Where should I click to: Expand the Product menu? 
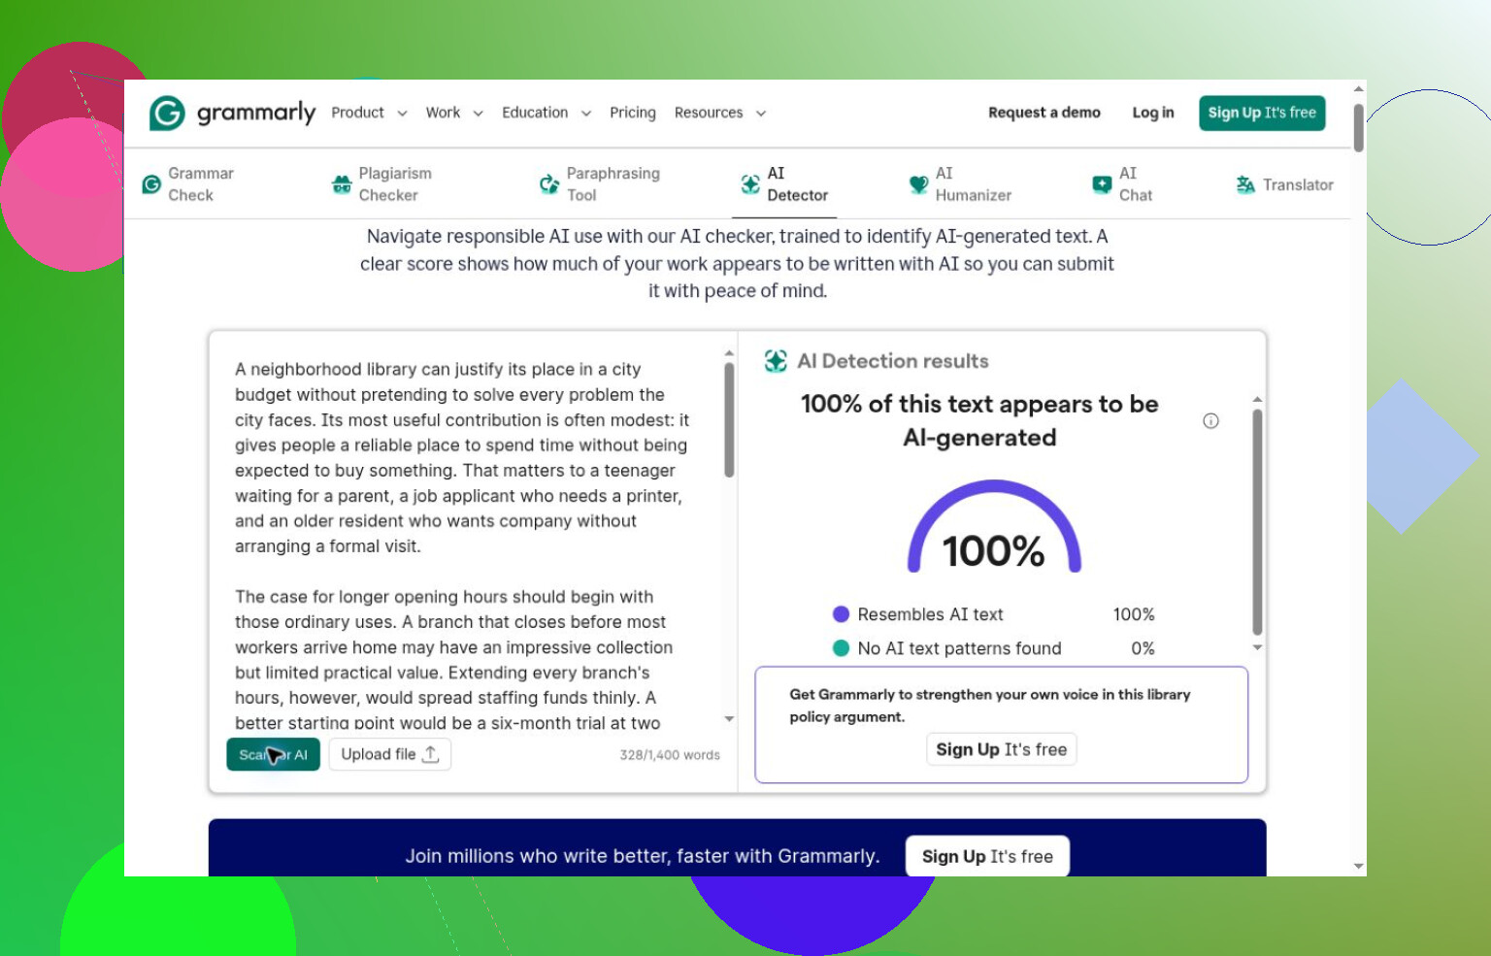pyautogui.click(x=369, y=113)
